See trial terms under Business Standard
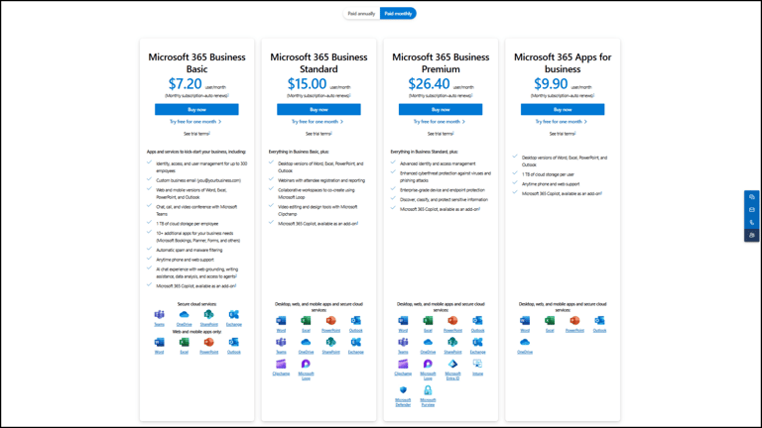Image resolution: width=762 pixels, height=428 pixels. pyautogui.click(x=318, y=134)
